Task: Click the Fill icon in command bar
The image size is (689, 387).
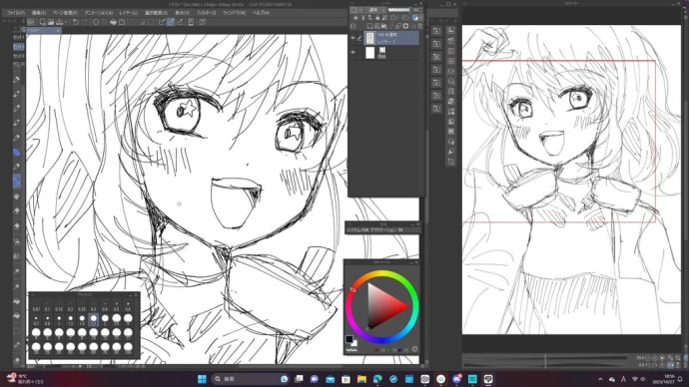Action: click(113, 22)
